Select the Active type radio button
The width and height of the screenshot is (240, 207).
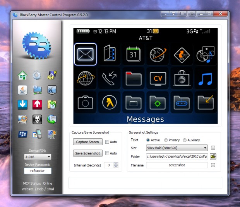pos(148,140)
